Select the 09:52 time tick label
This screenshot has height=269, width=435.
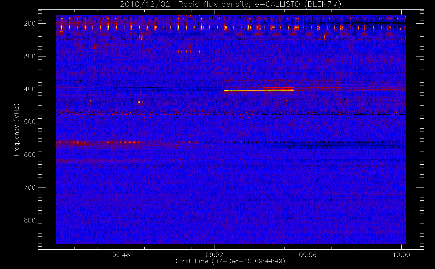point(214,254)
